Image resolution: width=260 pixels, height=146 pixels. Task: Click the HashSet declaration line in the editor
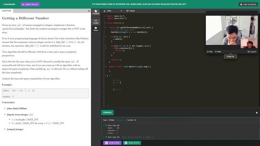coord(129,32)
